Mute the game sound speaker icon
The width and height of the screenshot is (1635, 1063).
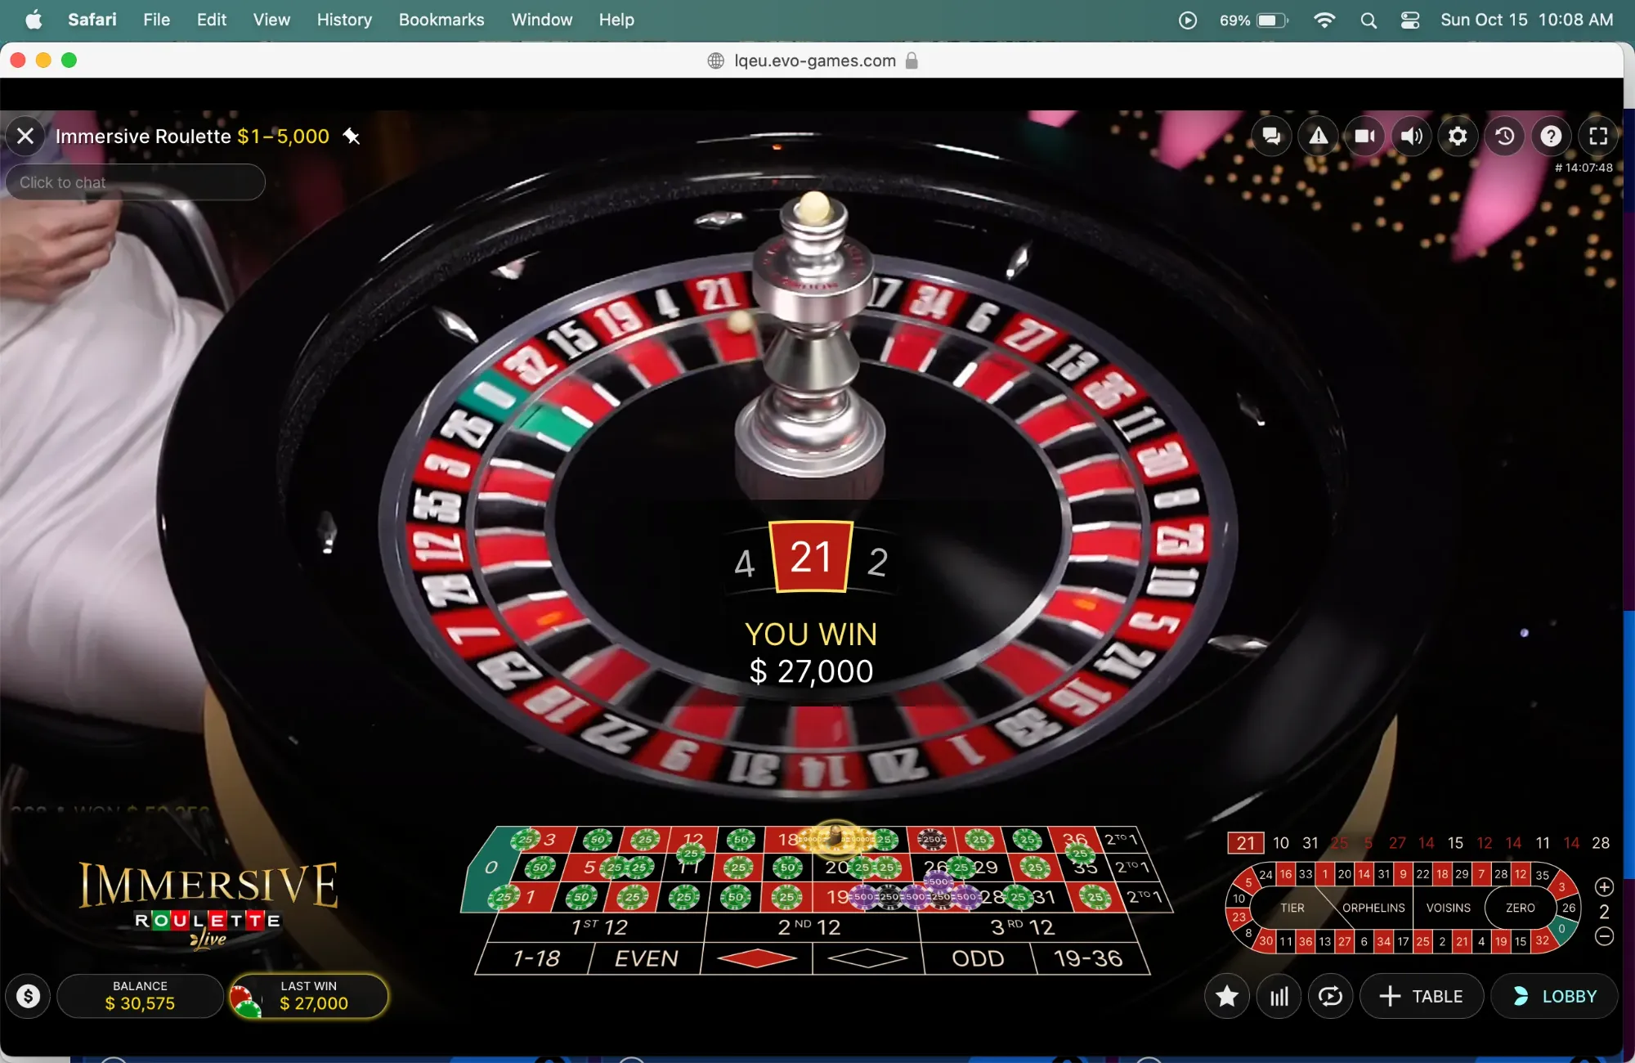[1411, 136]
